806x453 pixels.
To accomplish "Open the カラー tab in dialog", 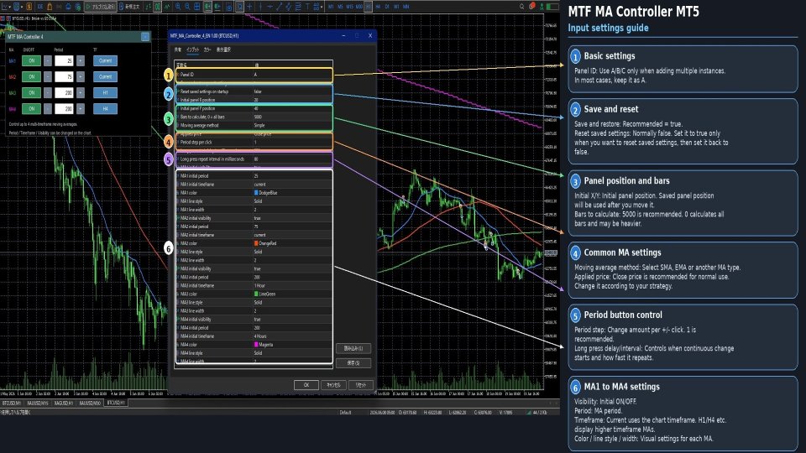I will [207, 49].
